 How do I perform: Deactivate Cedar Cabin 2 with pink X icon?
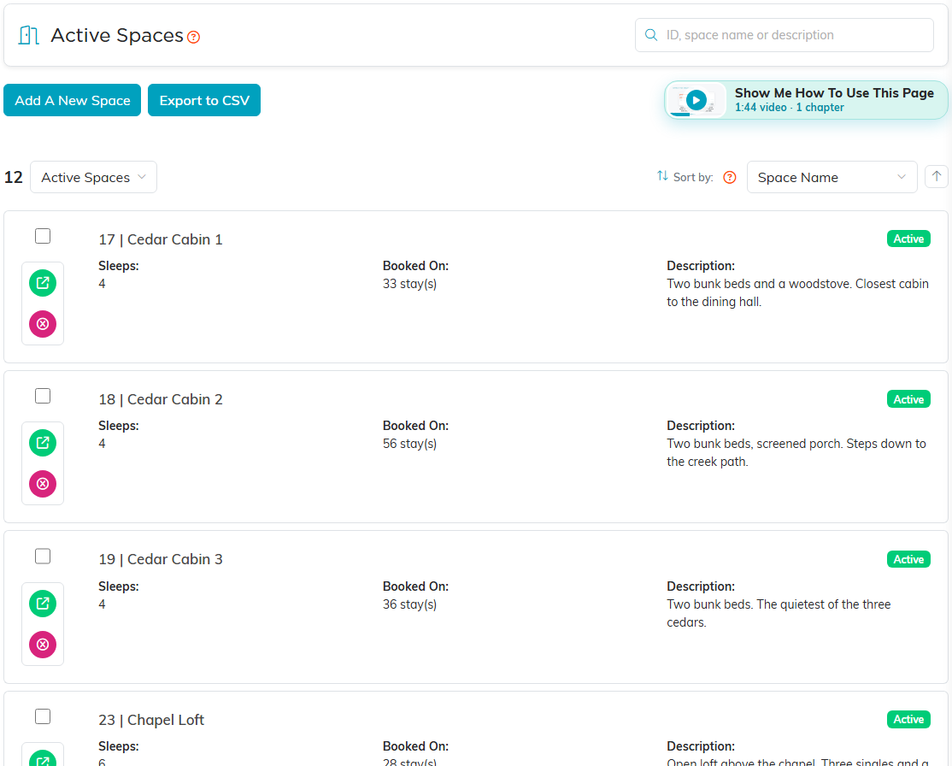click(x=43, y=484)
